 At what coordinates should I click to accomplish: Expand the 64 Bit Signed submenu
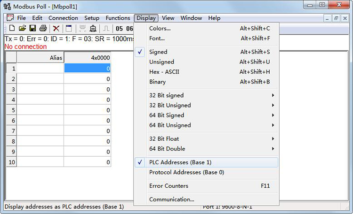207,115
